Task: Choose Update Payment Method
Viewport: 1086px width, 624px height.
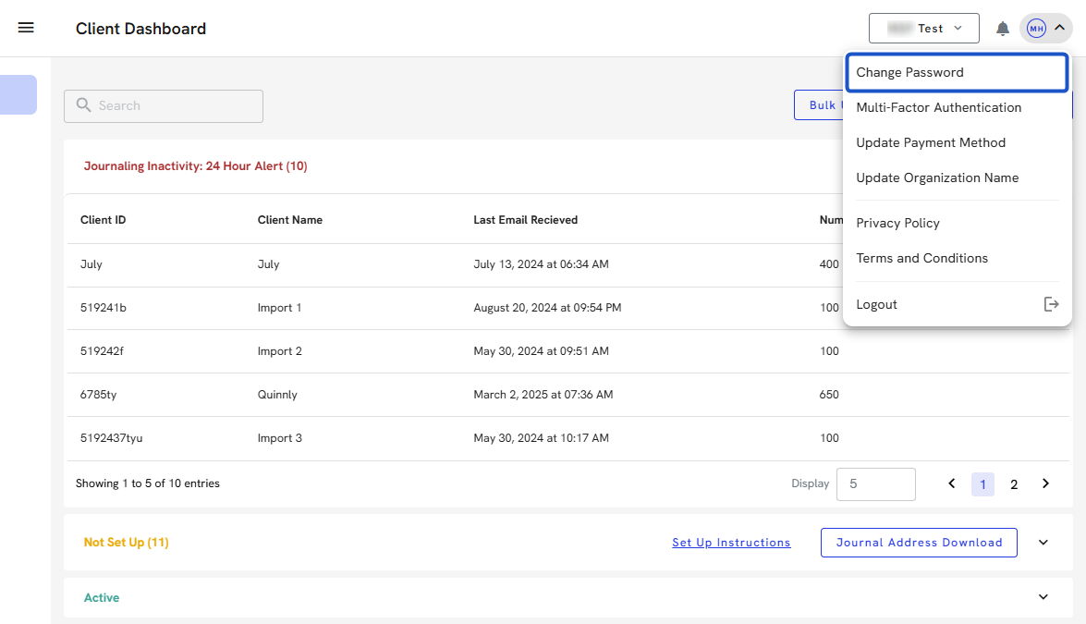Action: (930, 142)
